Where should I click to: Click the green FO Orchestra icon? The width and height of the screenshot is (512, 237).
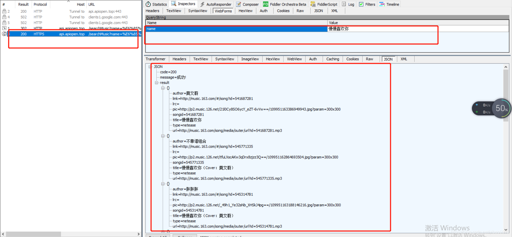click(x=266, y=4)
